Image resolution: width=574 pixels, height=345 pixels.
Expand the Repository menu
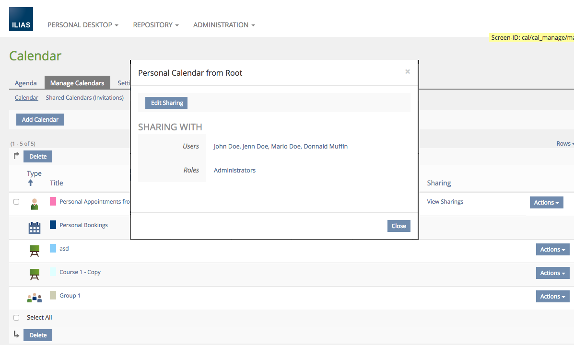155,25
